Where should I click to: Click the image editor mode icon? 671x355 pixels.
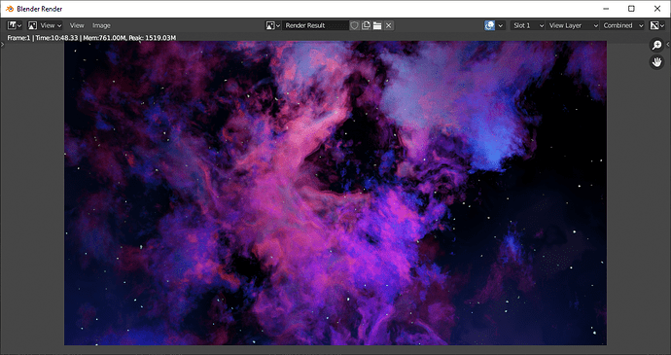pos(32,25)
